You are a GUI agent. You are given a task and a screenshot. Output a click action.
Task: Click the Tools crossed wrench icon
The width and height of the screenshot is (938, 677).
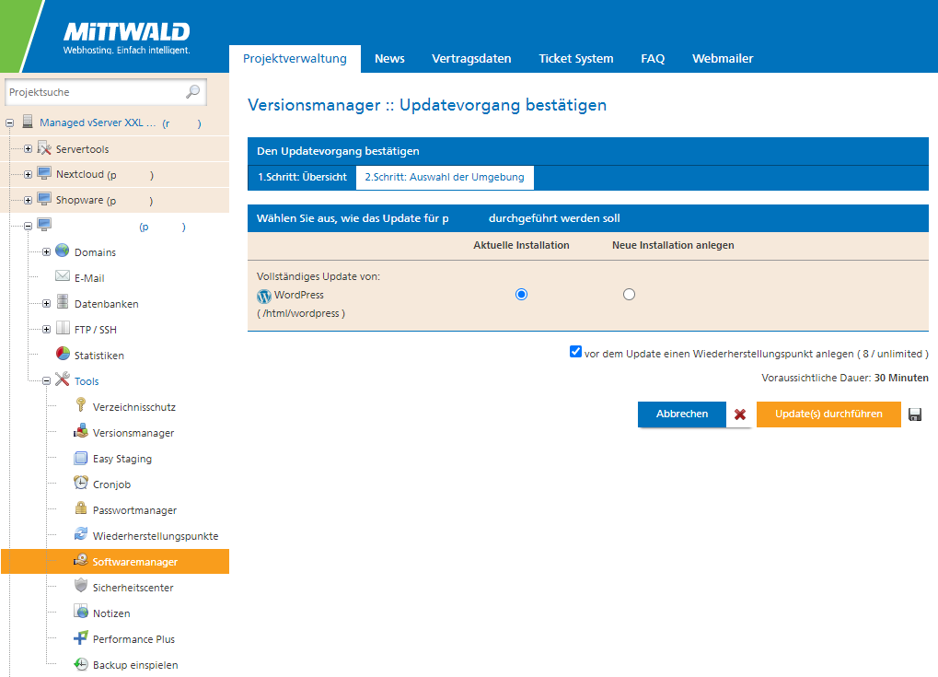[63, 379]
